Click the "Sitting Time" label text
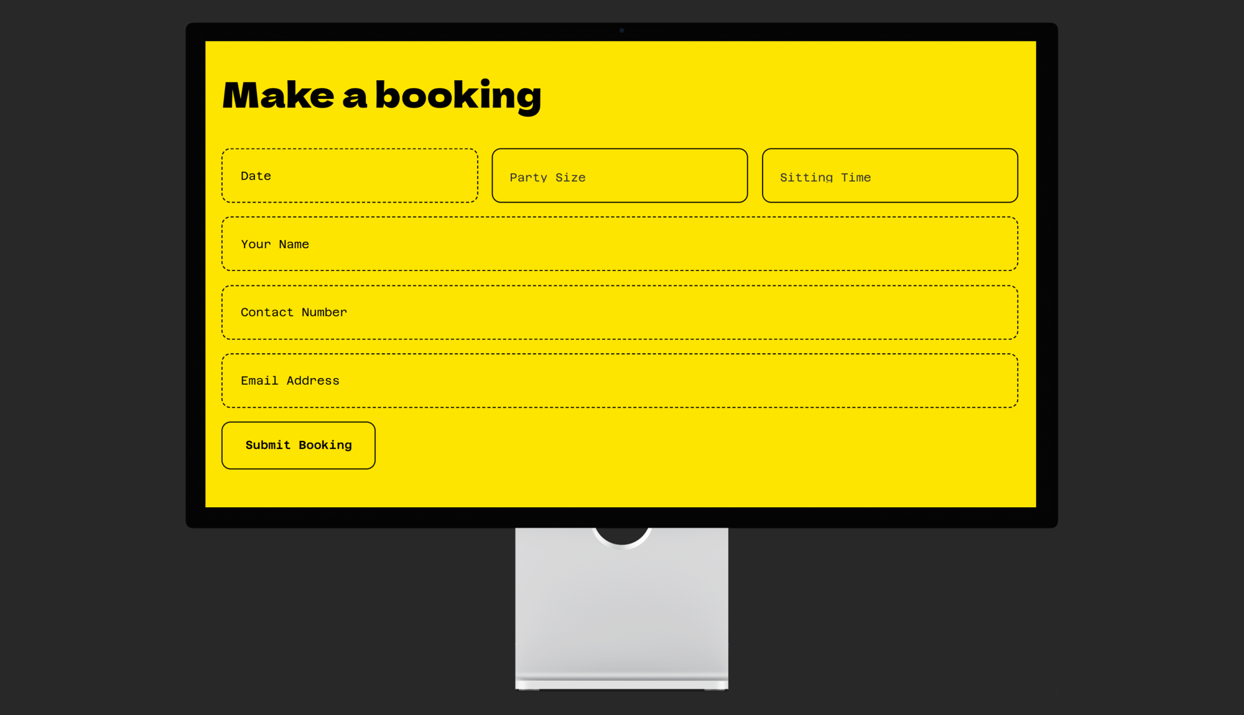 [825, 177]
